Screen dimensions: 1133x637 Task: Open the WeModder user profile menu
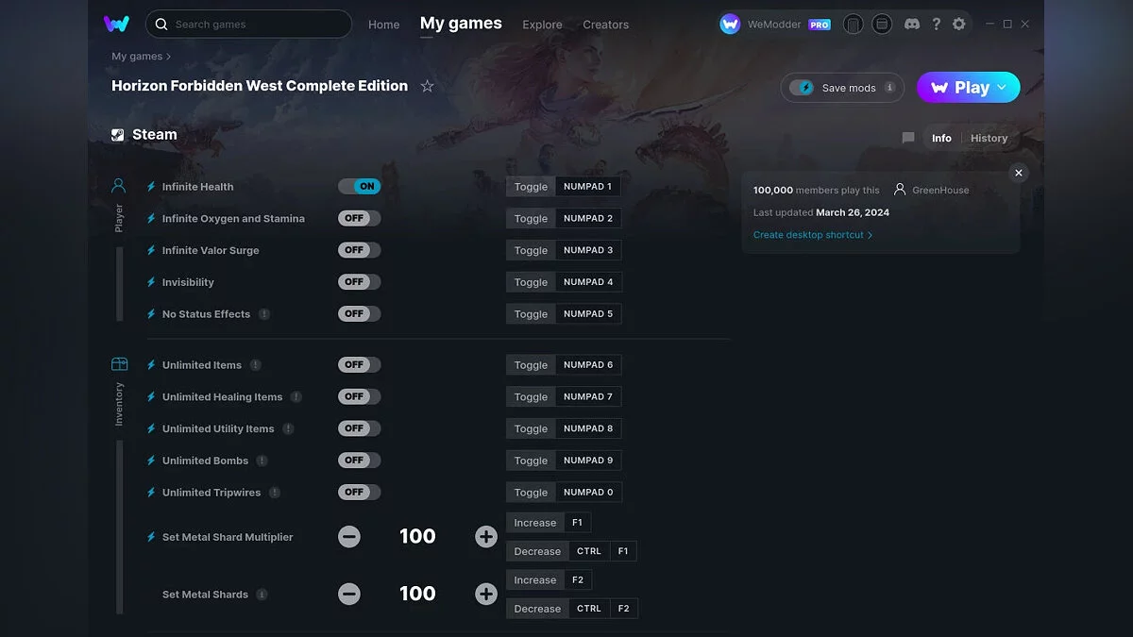click(774, 25)
